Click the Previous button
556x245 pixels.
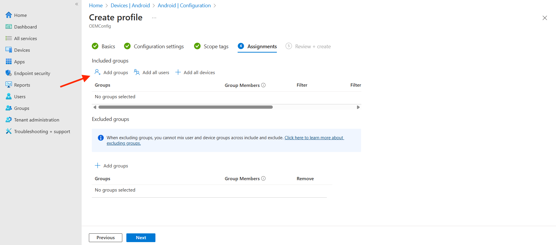click(x=105, y=238)
